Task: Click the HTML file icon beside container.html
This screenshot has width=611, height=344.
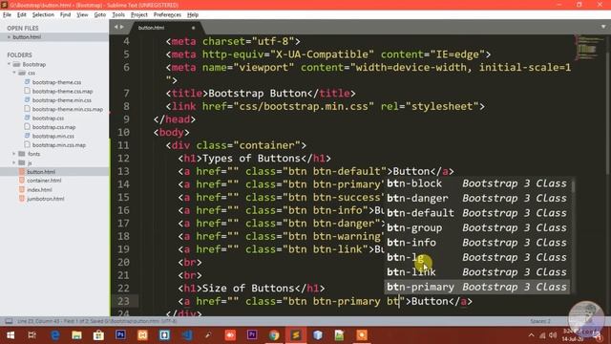Action: pos(22,181)
